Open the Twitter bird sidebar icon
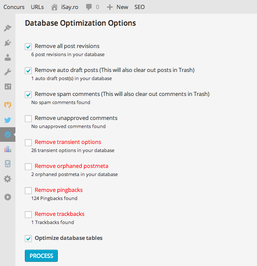This screenshot has height=266, width=257. [x=8, y=120]
